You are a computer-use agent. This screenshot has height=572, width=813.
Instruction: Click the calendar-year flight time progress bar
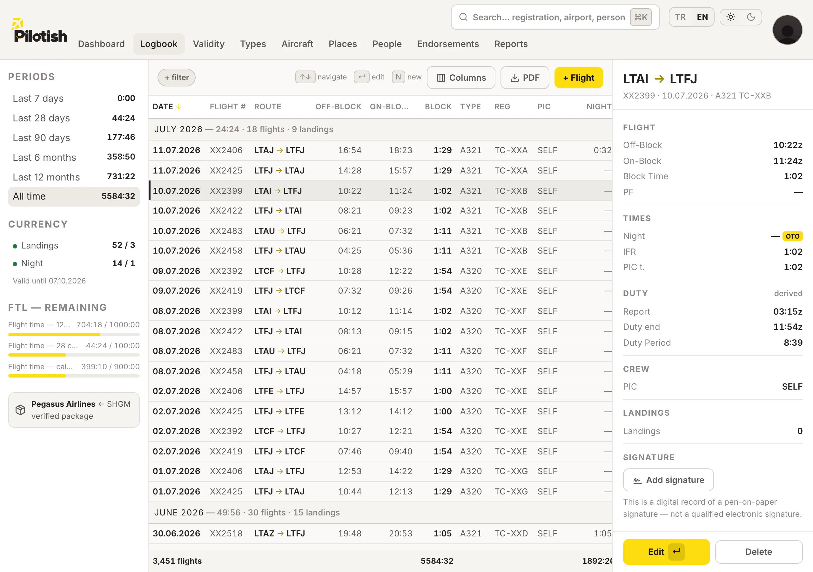(74, 376)
